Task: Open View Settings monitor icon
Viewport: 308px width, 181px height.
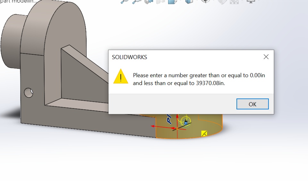Action: [251, 1]
